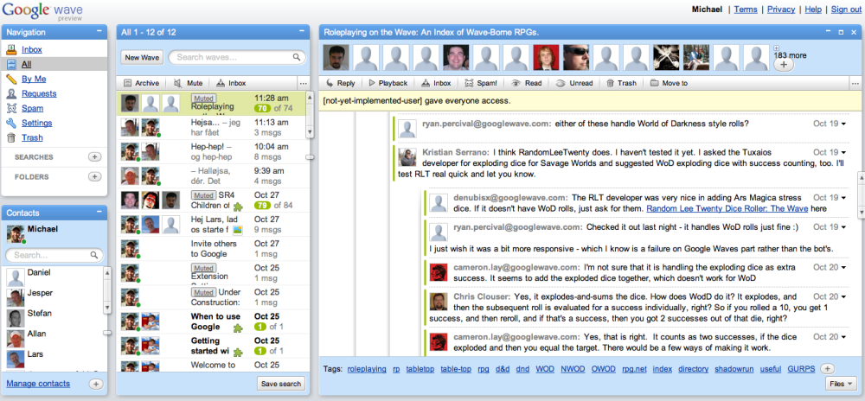Open Move to folder option
865x401 pixels.
pos(669,83)
